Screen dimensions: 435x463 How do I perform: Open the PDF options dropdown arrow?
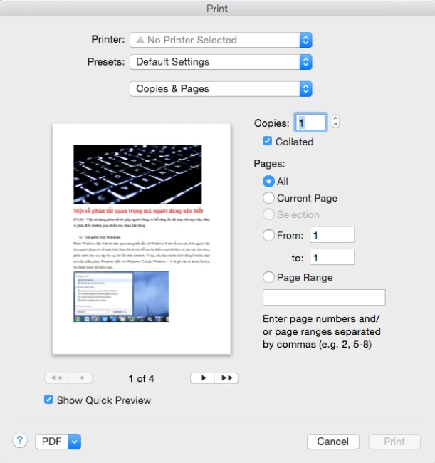point(75,442)
